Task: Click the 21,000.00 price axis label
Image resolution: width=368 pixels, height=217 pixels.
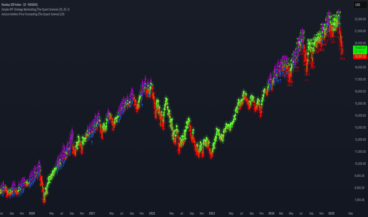Action: (x=360, y=31)
